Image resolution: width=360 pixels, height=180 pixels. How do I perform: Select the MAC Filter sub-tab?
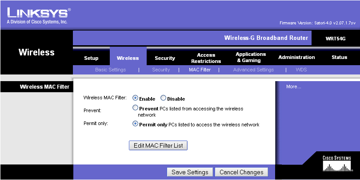(200, 70)
